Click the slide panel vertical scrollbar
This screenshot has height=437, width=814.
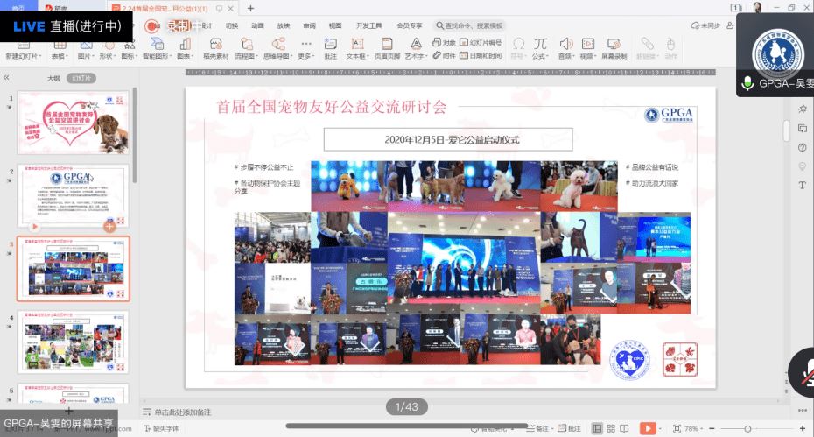click(135, 135)
